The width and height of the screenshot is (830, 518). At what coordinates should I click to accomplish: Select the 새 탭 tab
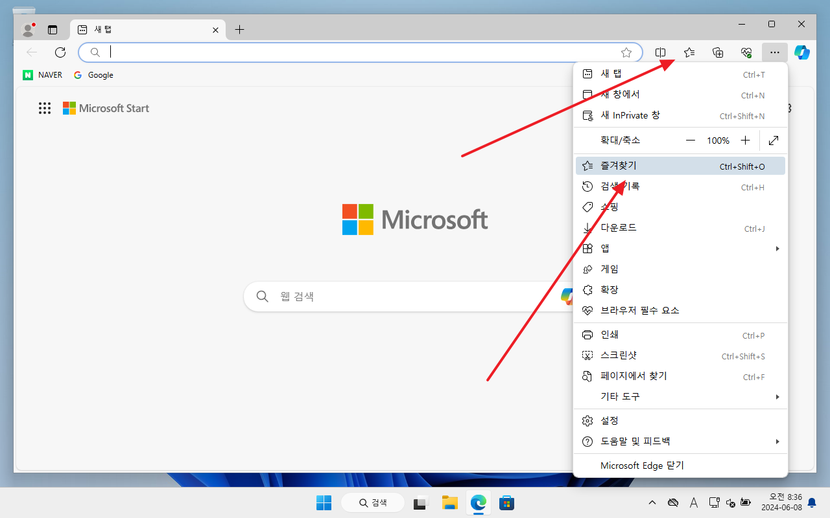point(148,30)
